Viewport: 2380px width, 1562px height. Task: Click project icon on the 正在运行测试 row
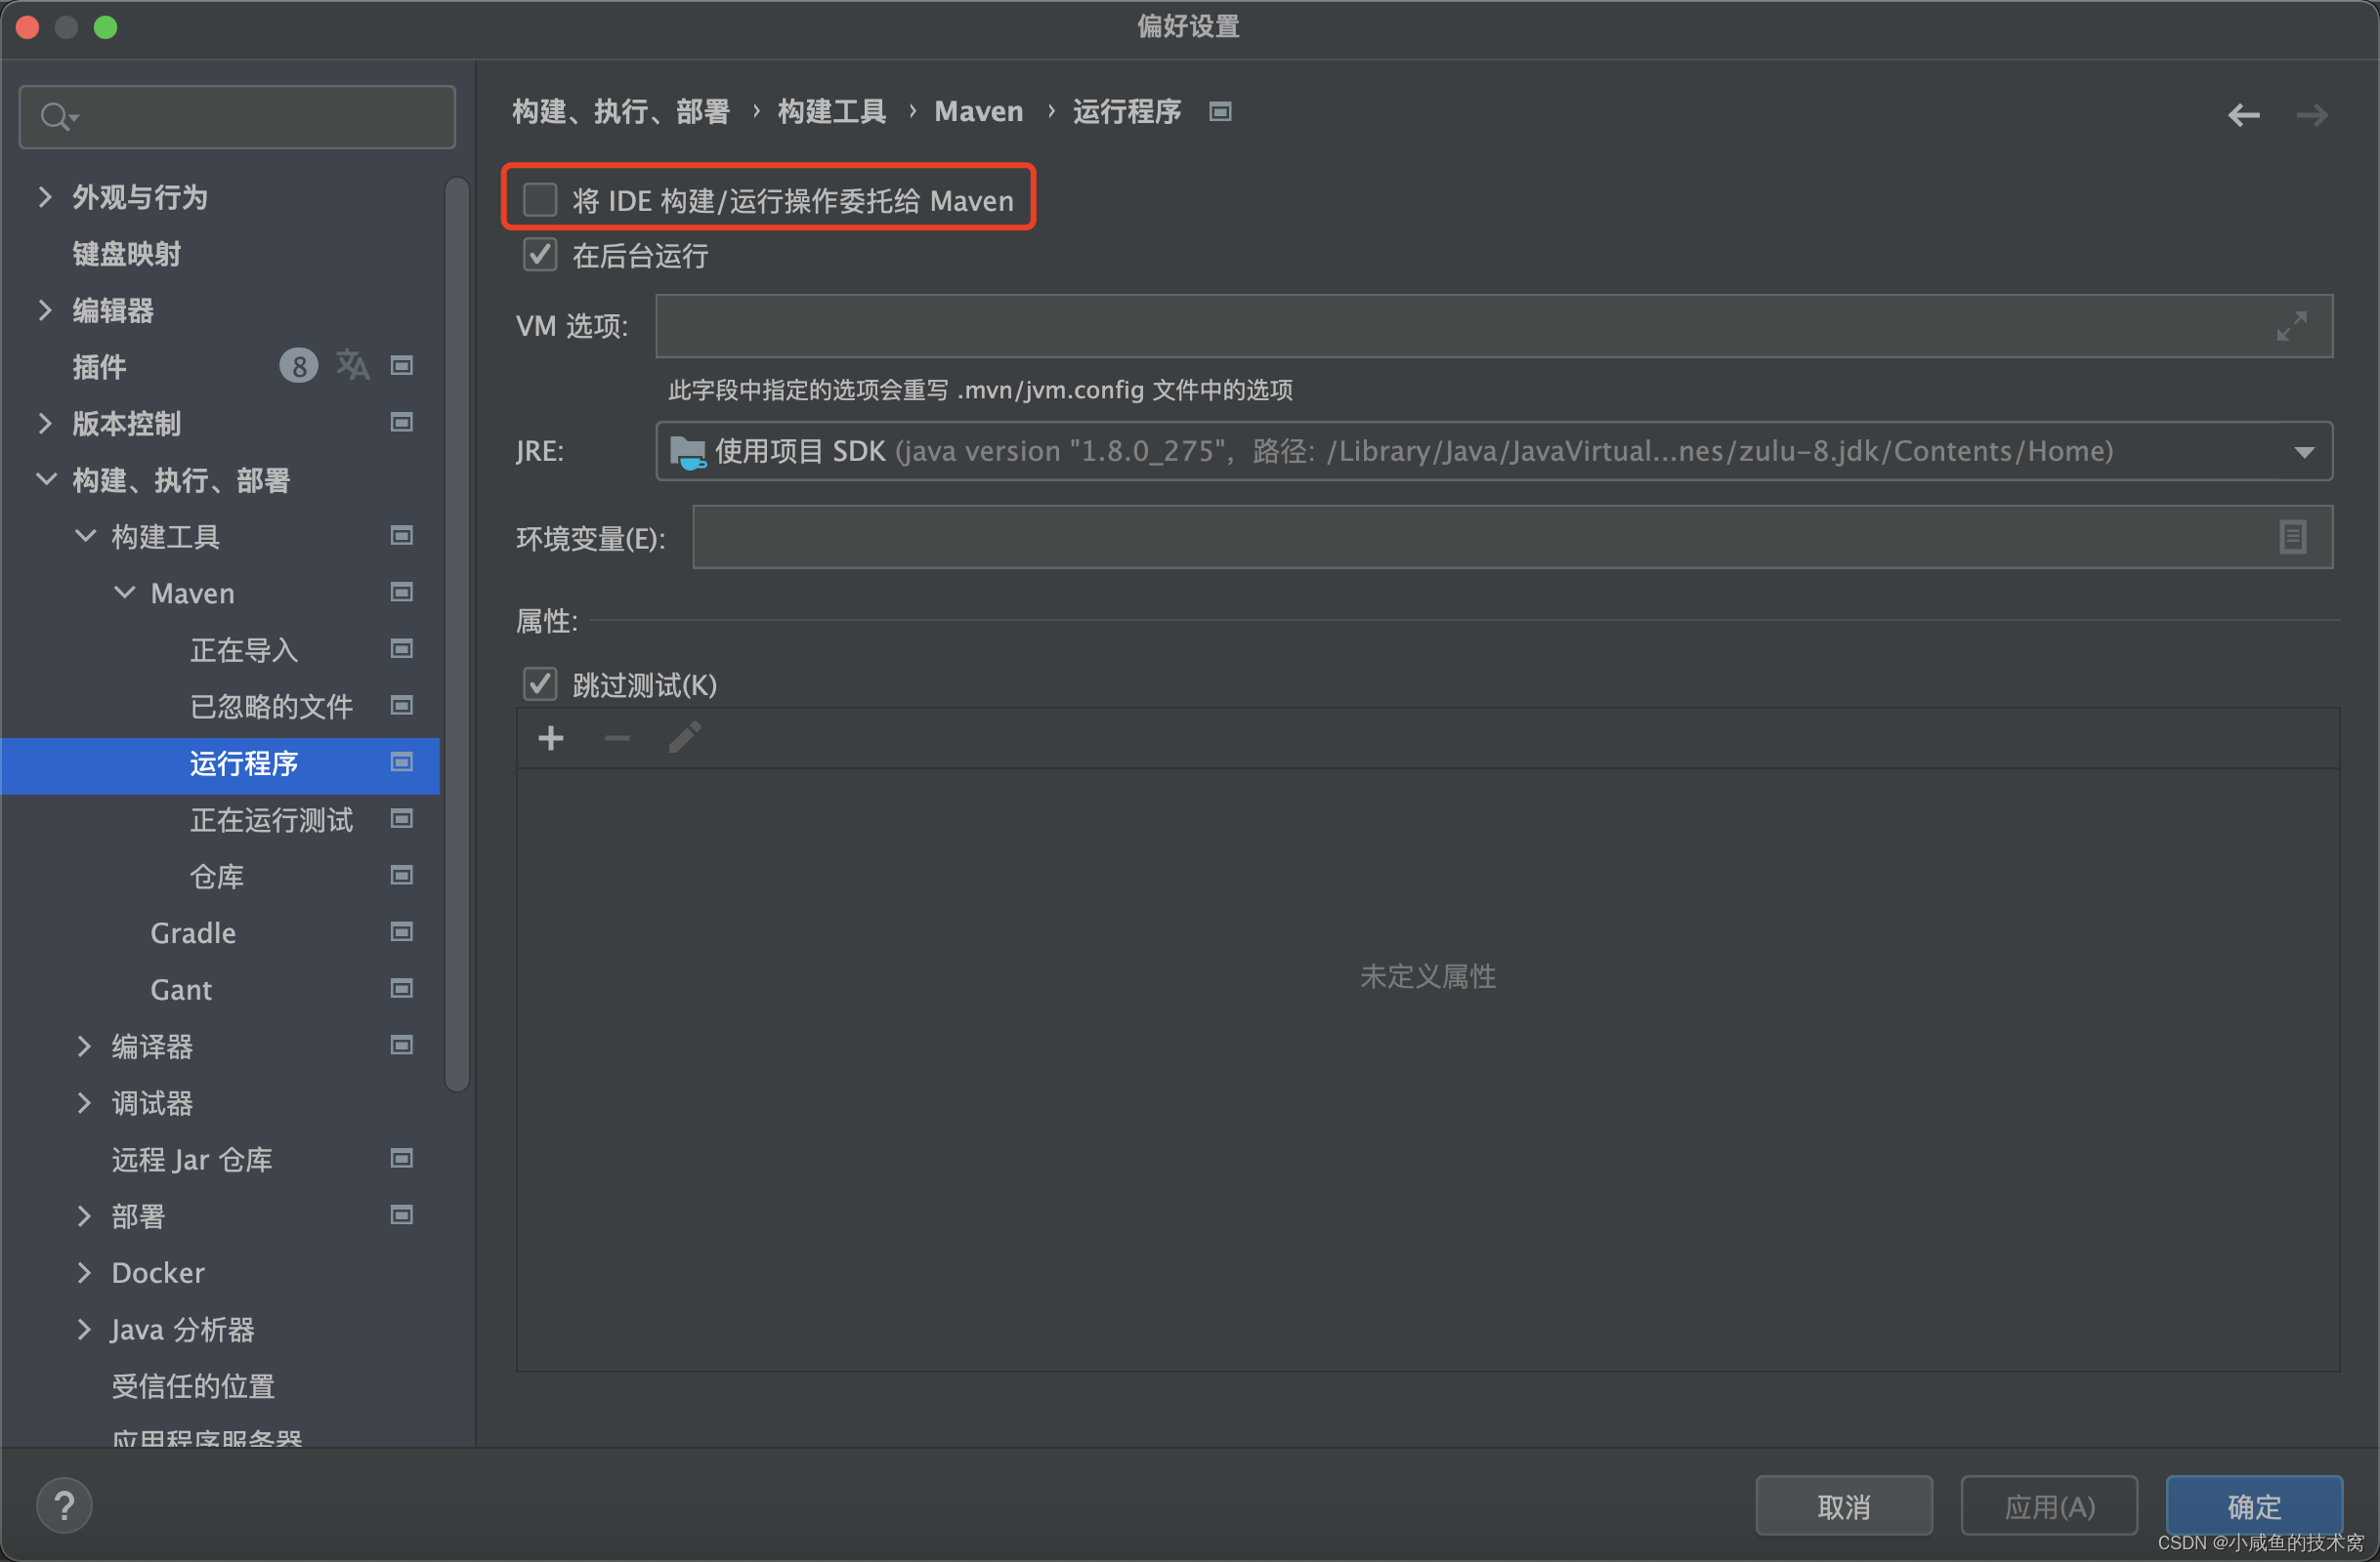(402, 819)
